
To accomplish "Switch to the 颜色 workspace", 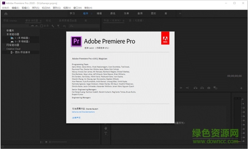I will tap(113, 14).
